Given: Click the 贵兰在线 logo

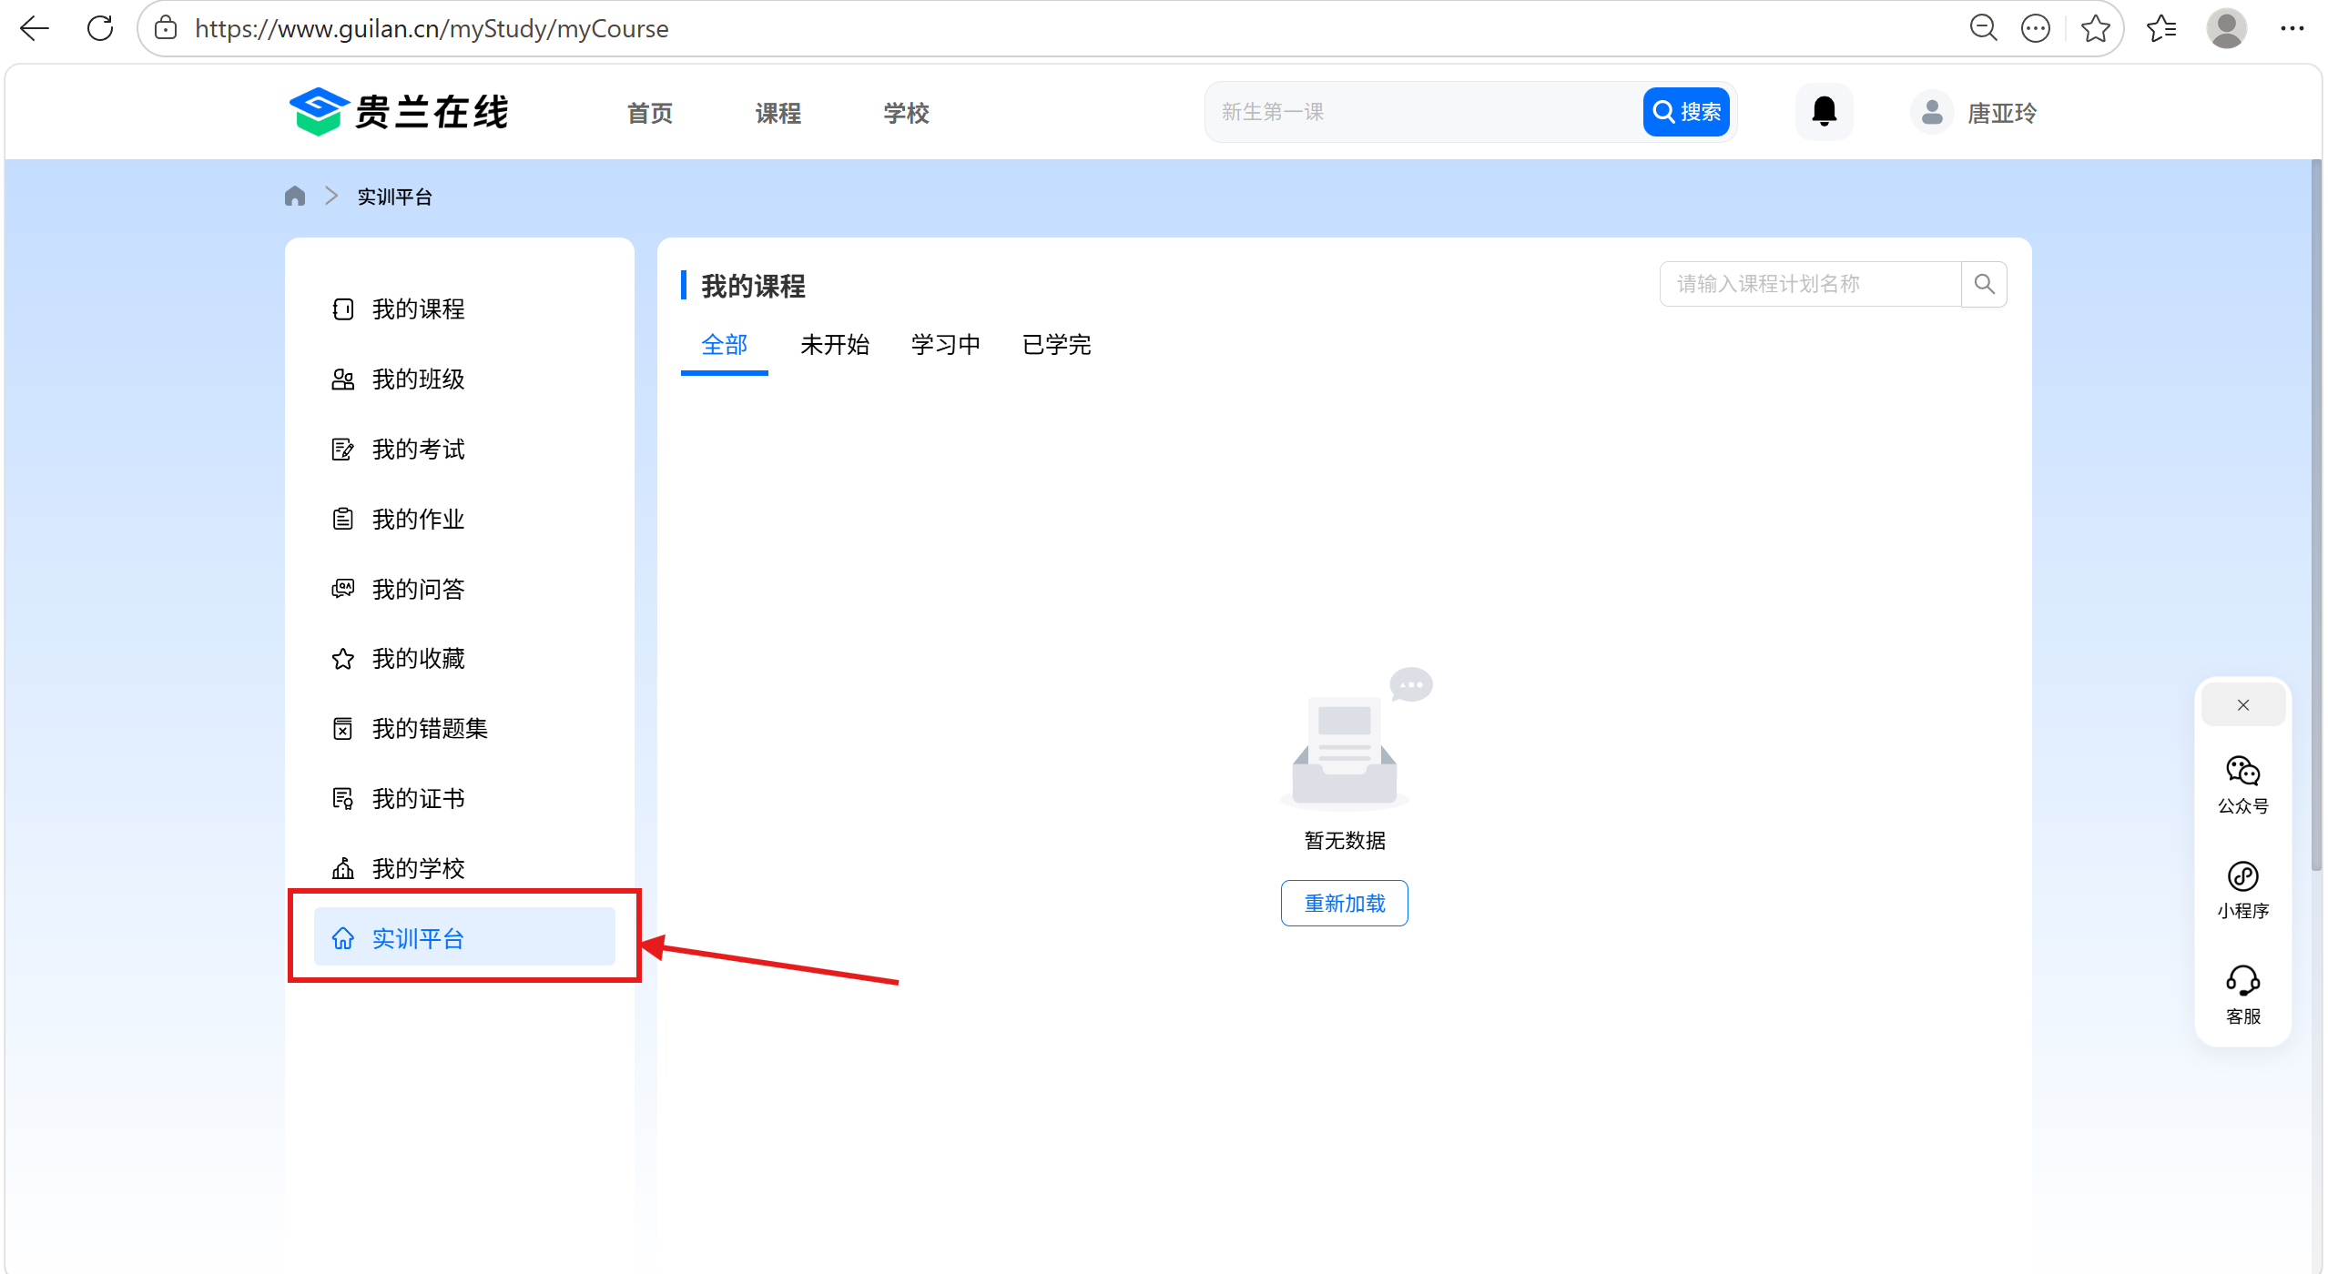Looking at the screenshot, I should [x=399, y=112].
